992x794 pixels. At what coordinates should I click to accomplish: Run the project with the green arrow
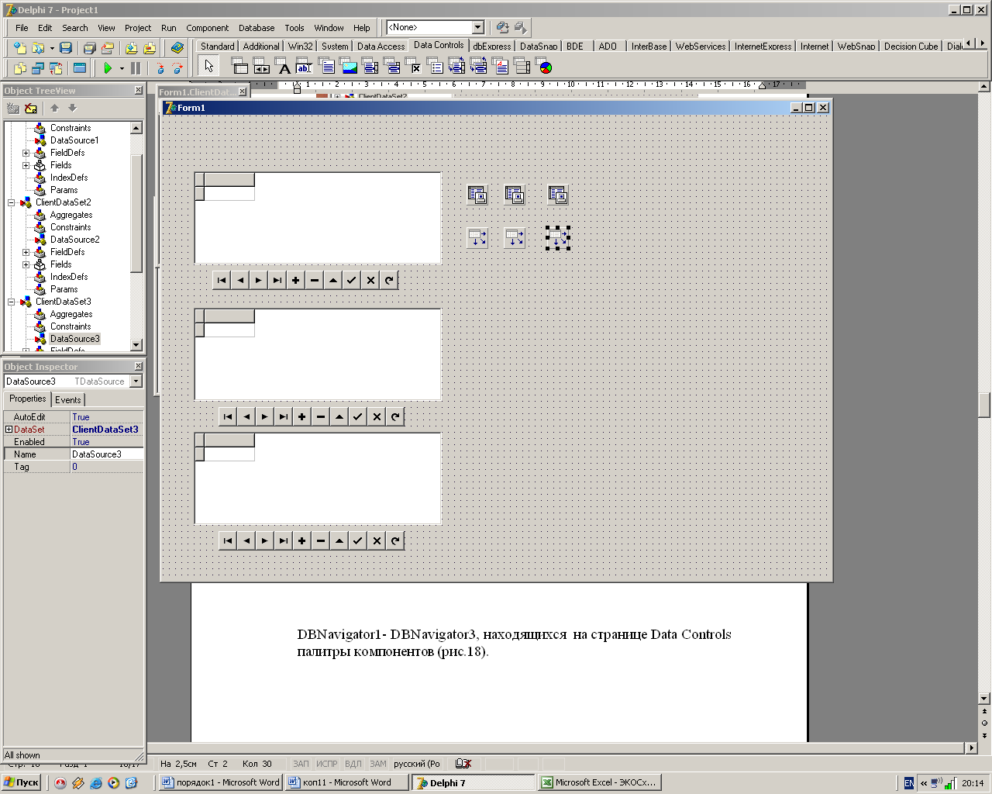pos(108,68)
